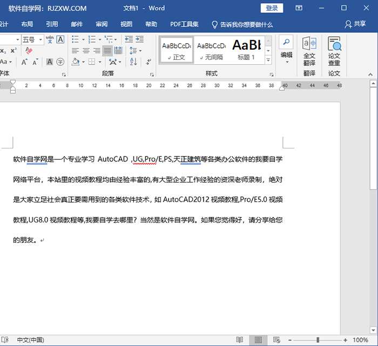Open Font dialog launcher

point(64,74)
